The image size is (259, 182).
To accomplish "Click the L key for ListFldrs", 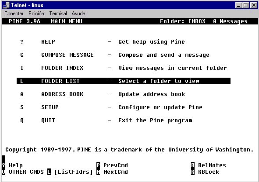I will 49,172.
